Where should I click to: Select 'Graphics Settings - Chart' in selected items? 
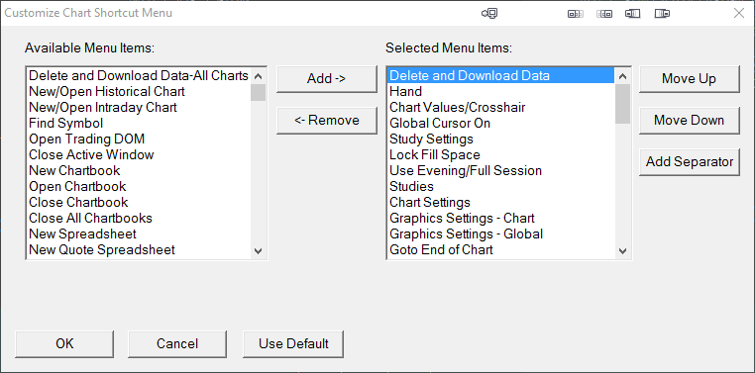point(501,219)
